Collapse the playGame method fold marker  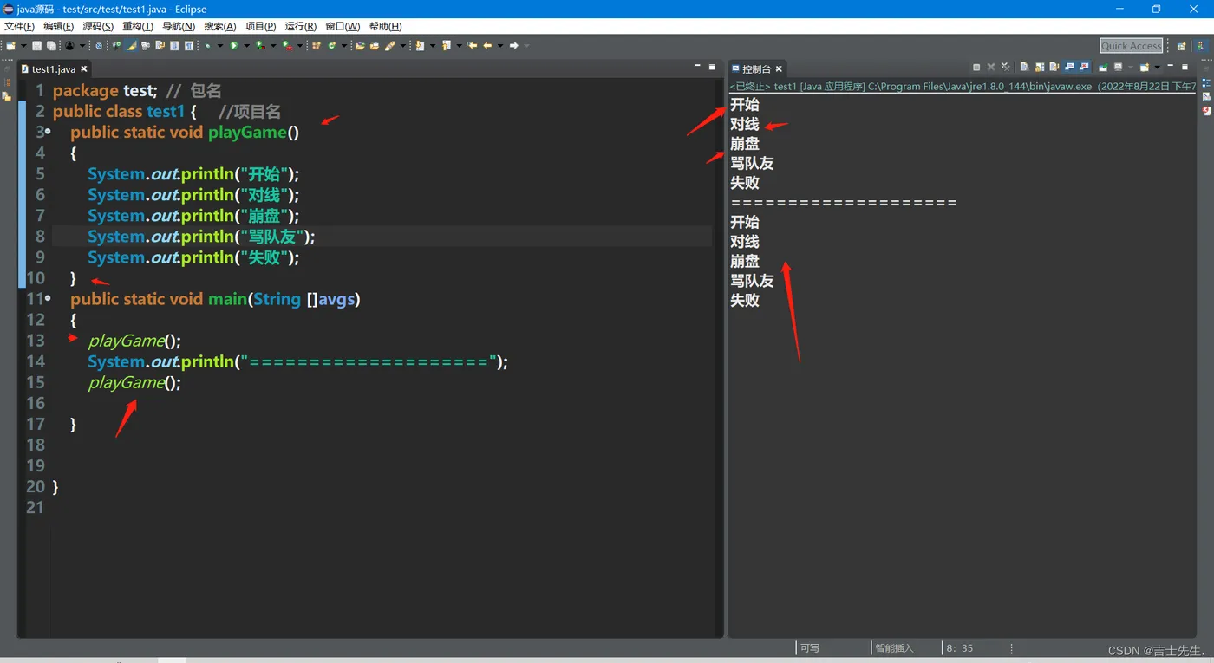click(x=48, y=132)
